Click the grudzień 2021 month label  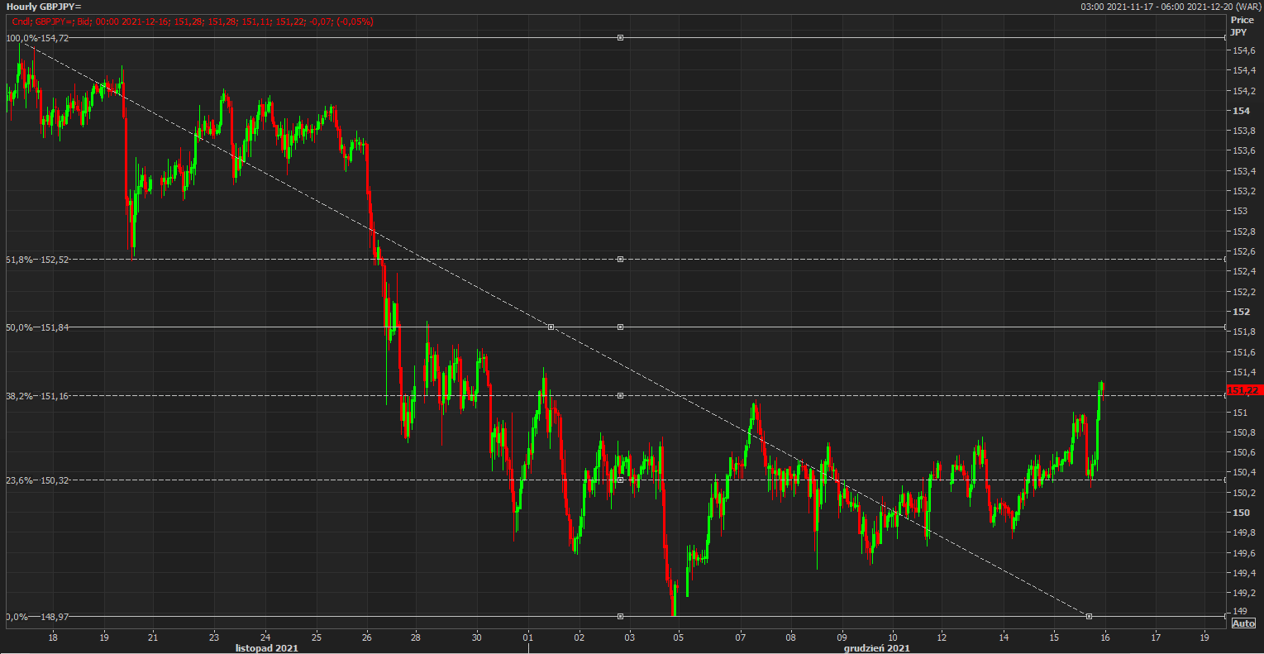(876, 648)
